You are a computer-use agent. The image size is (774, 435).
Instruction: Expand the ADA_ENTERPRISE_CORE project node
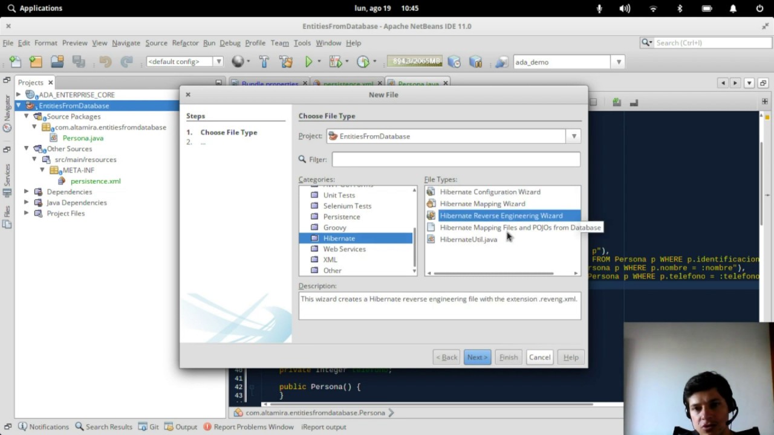coord(18,95)
